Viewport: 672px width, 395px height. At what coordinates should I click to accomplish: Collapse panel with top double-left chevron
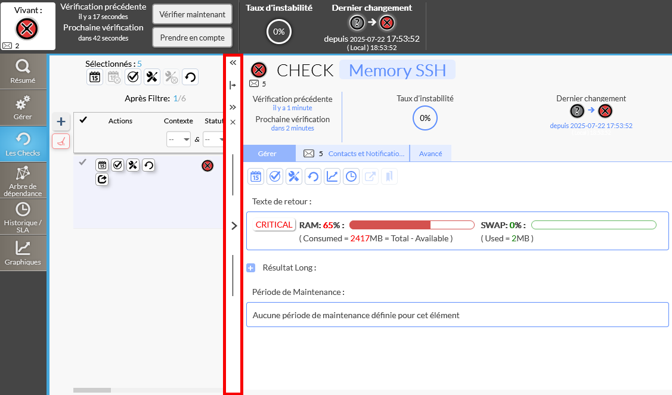233,63
